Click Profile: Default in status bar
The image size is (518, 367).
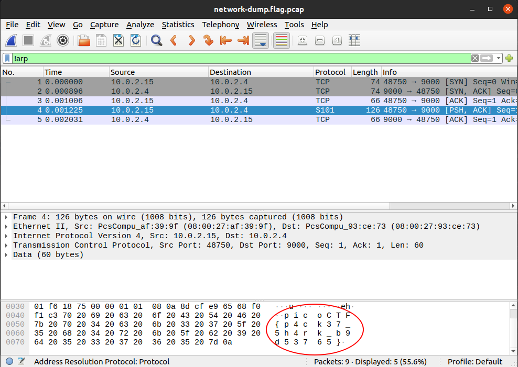point(475,361)
